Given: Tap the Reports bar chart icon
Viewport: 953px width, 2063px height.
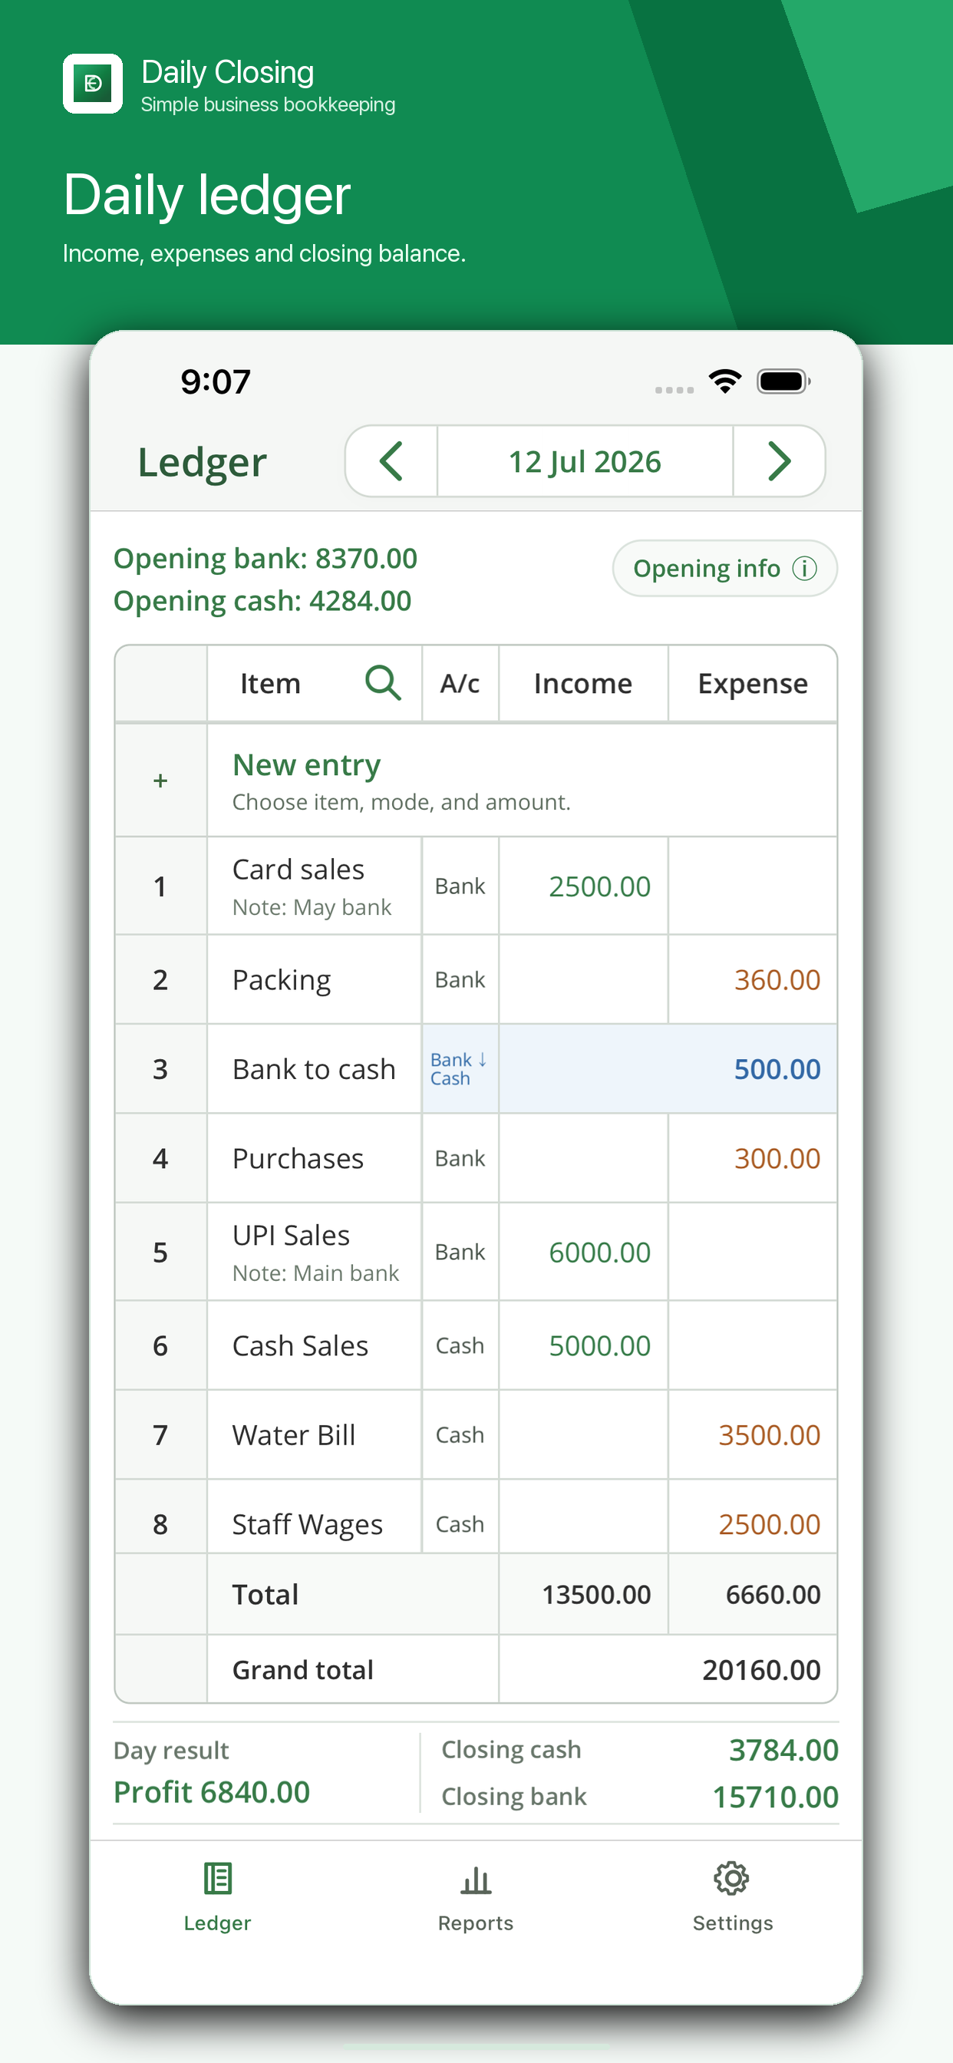Looking at the screenshot, I should click(x=476, y=1879).
